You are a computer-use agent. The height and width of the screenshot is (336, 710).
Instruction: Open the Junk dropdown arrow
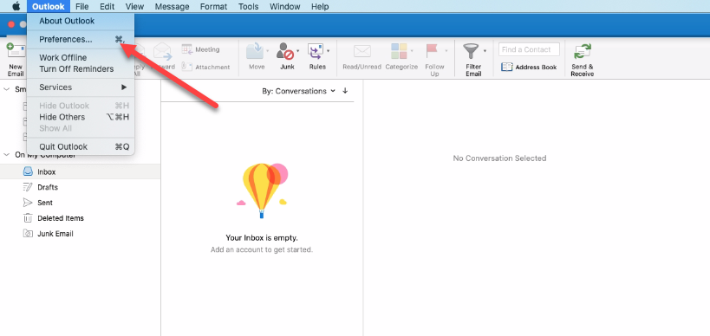click(x=298, y=50)
